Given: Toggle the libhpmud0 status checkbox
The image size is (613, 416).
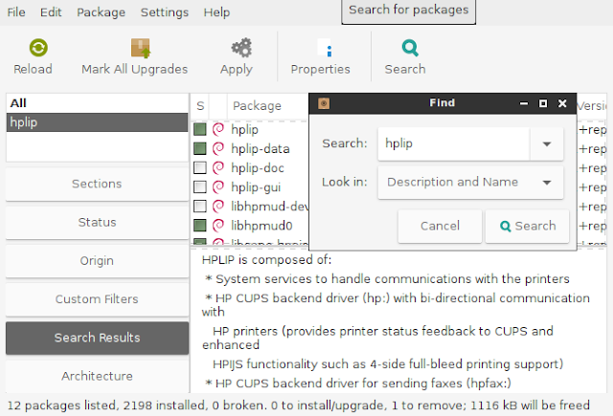Looking at the screenshot, I should click(x=200, y=225).
